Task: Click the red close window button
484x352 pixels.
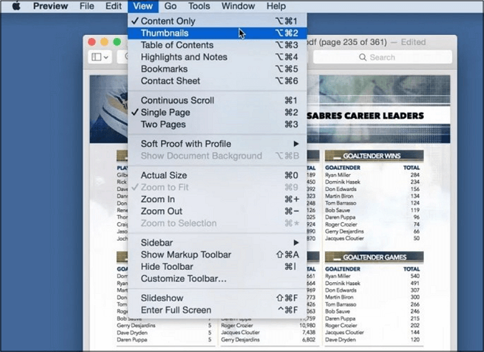Action: [92, 42]
